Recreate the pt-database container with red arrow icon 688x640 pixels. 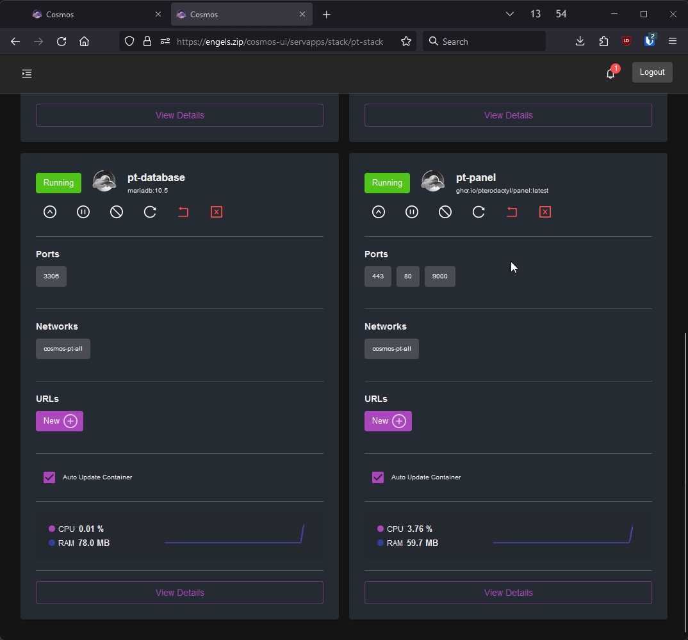[183, 212]
